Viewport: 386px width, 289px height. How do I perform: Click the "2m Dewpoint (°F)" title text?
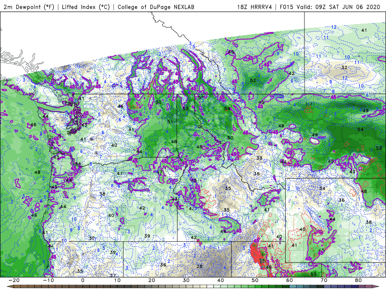click(x=29, y=7)
